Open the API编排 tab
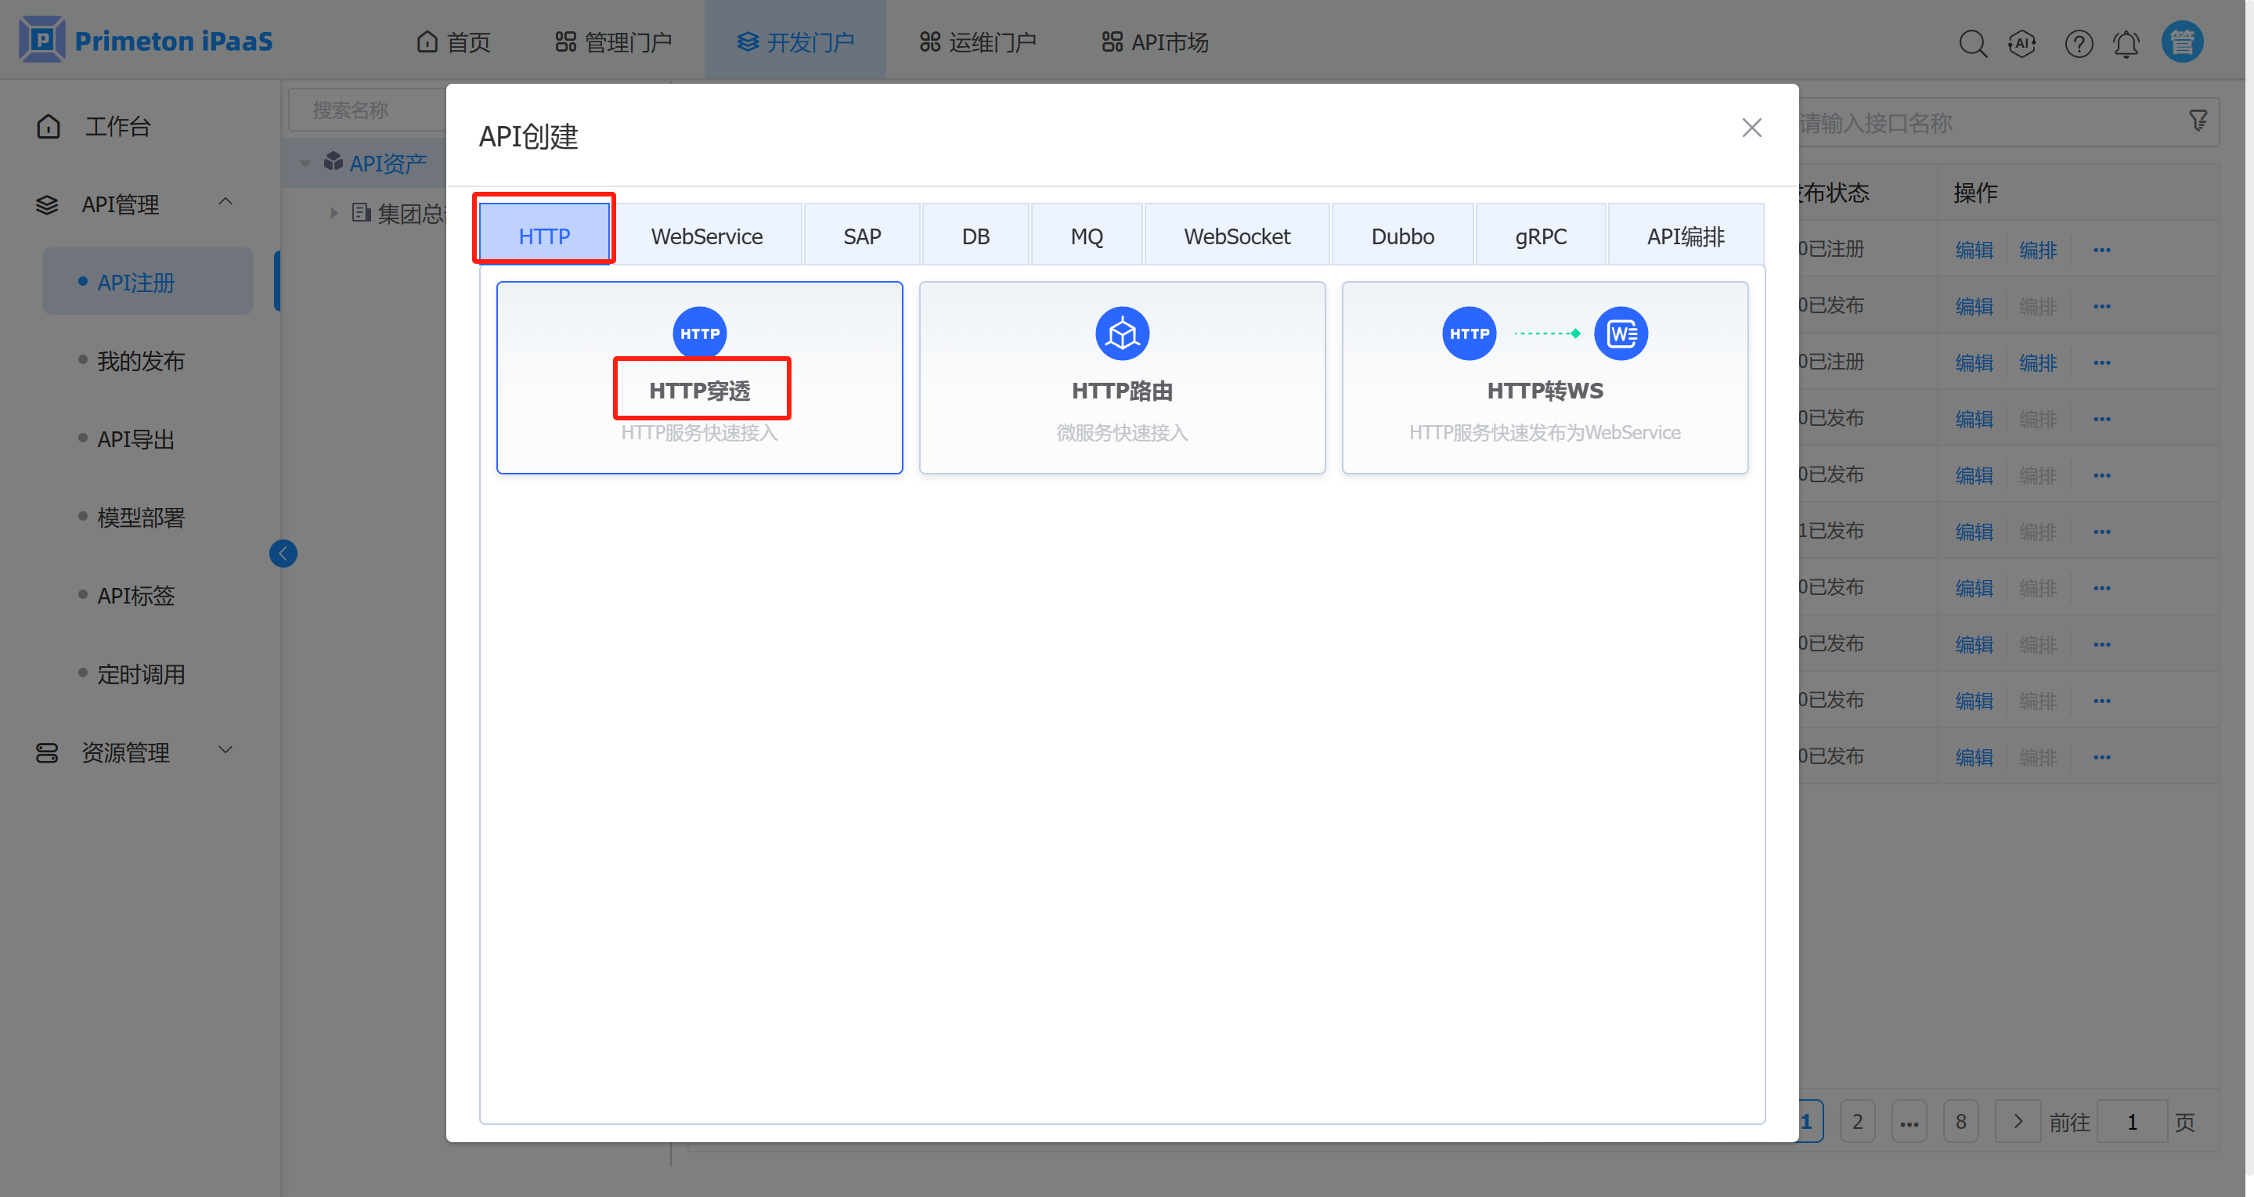The image size is (2254, 1197). coord(1684,236)
